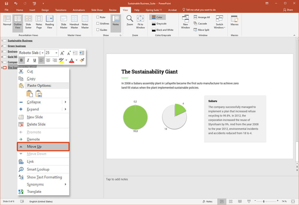This screenshot has height=205, width=299.
Task: Open the Roboto Slab font dropdown
Action: [42, 53]
